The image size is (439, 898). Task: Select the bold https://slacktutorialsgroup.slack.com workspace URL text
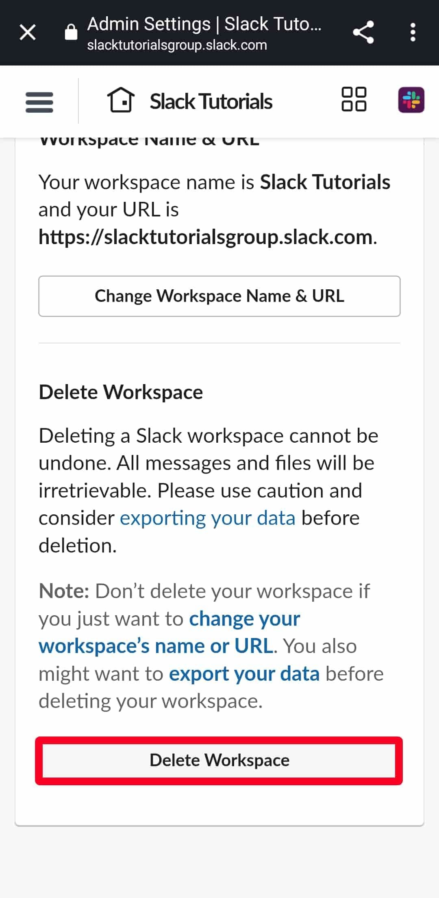(x=205, y=237)
